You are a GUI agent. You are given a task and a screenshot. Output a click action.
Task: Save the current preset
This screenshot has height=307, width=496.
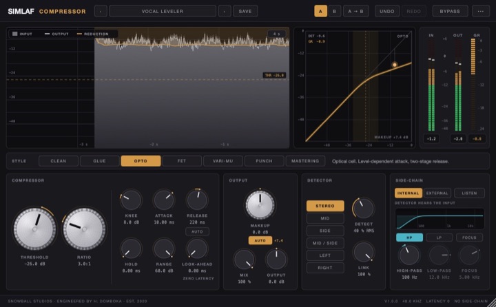point(245,12)
